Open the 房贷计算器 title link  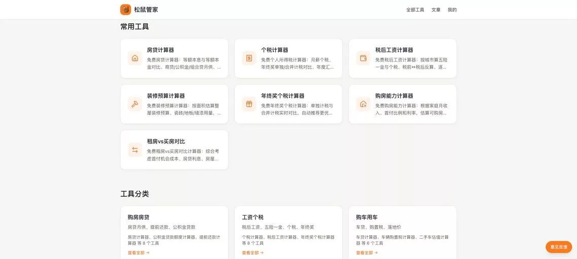(x=160, y=50)
